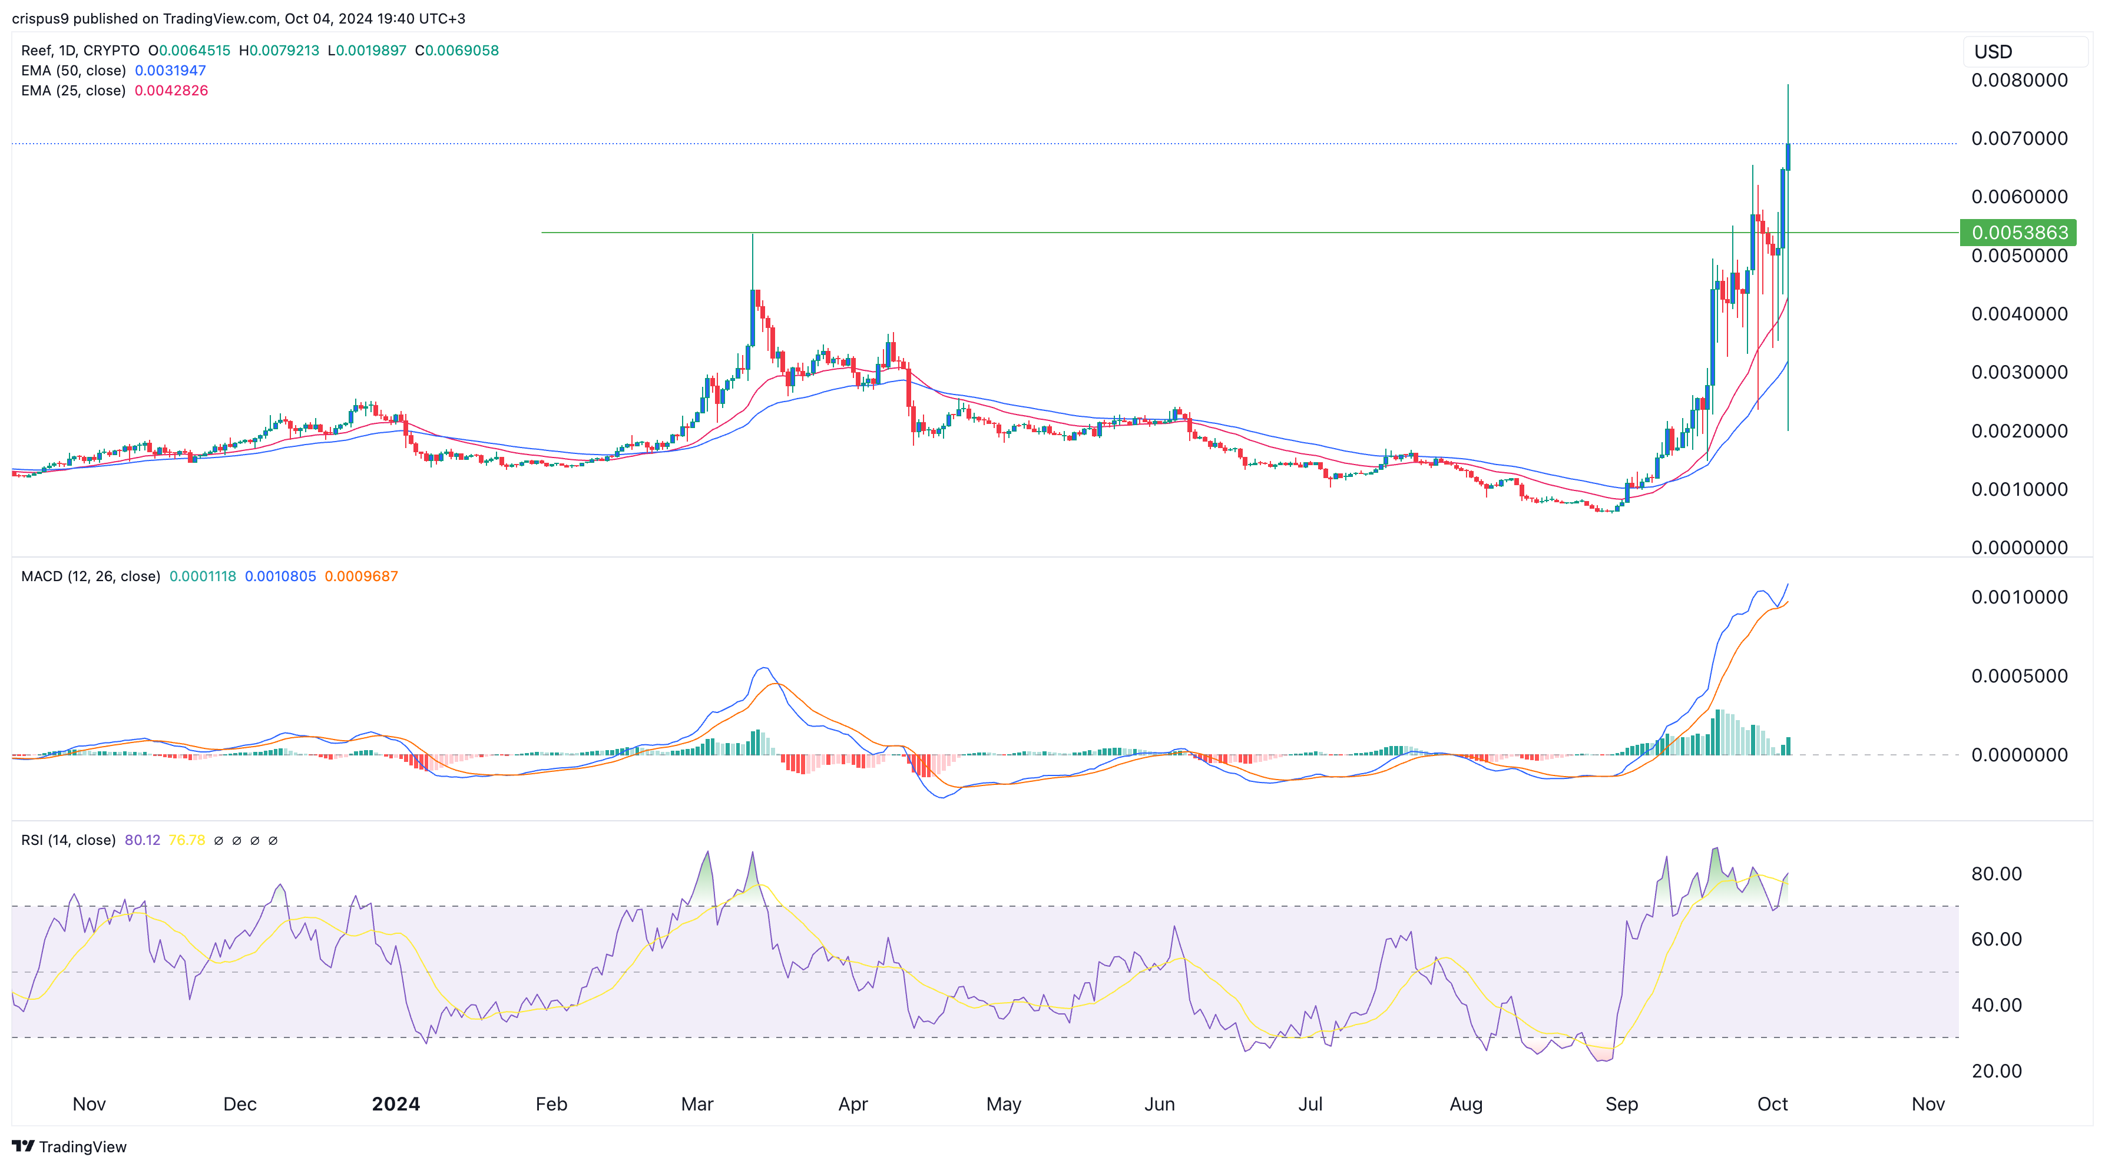Click the high price value H0.0079213
The width and height of the screenshot is (2105, 1167).
[x=279, y=51]
